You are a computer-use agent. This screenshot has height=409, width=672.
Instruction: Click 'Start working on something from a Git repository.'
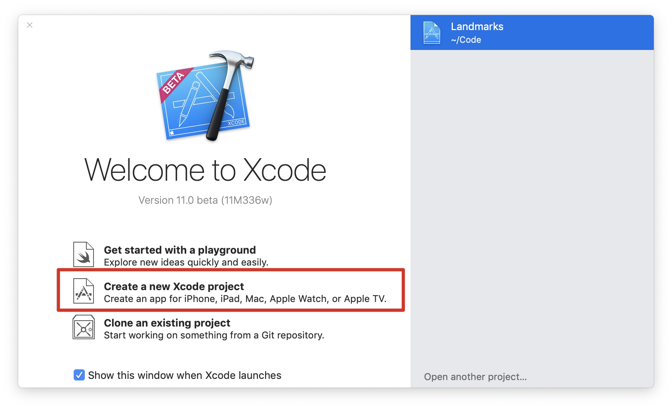214,335
